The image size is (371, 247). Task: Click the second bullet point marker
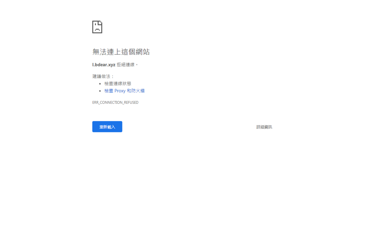pyautogui.click(x=100, y=90)
